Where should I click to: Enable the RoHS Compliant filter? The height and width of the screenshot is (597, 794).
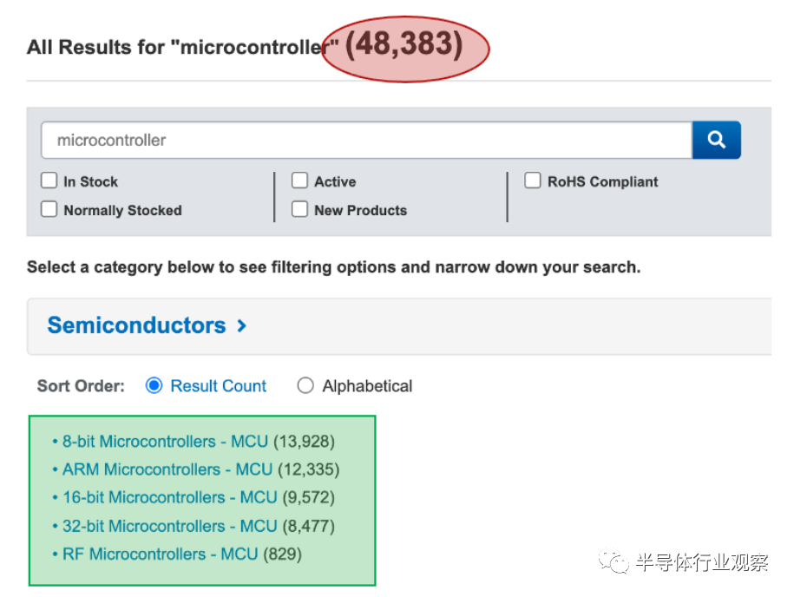tap(533, 180)
